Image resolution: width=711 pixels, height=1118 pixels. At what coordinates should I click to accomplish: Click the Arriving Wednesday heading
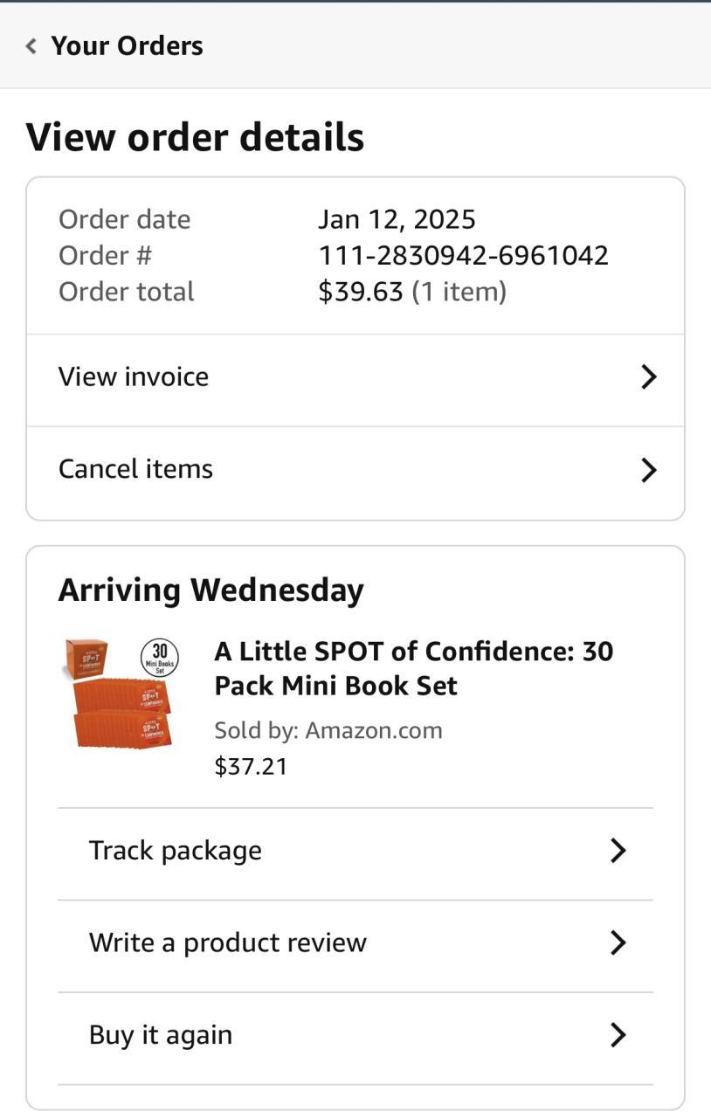tap(211, 590)
